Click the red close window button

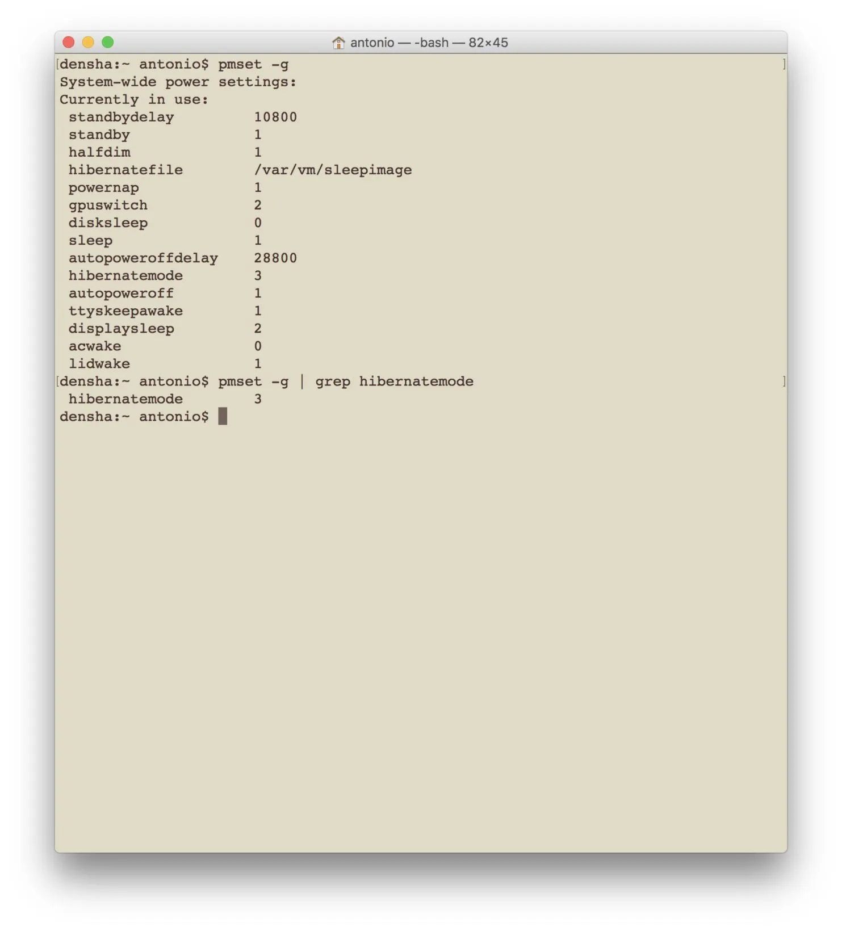coord(69,42)
